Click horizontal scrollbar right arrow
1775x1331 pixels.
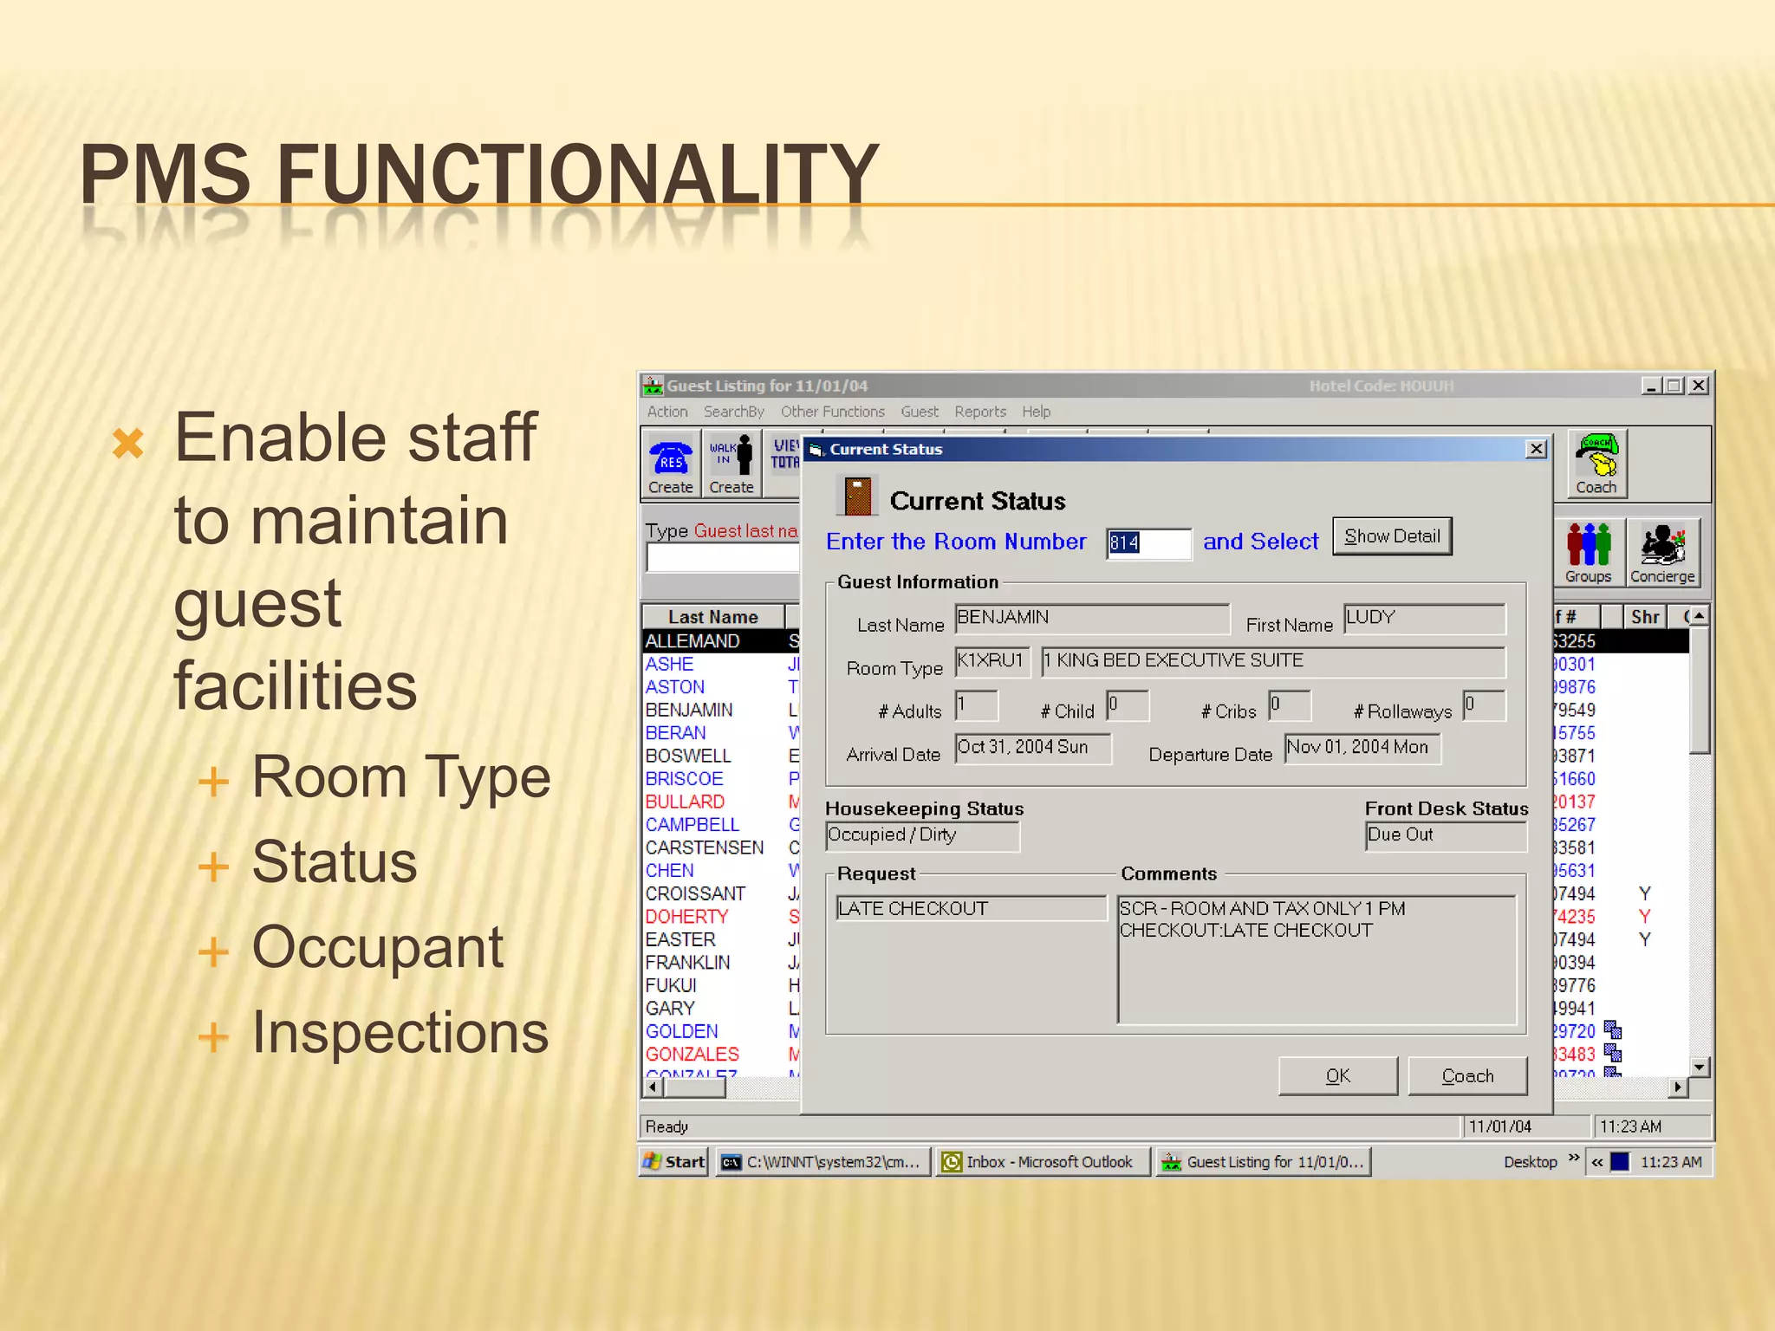click(x=1679, y=1088)
